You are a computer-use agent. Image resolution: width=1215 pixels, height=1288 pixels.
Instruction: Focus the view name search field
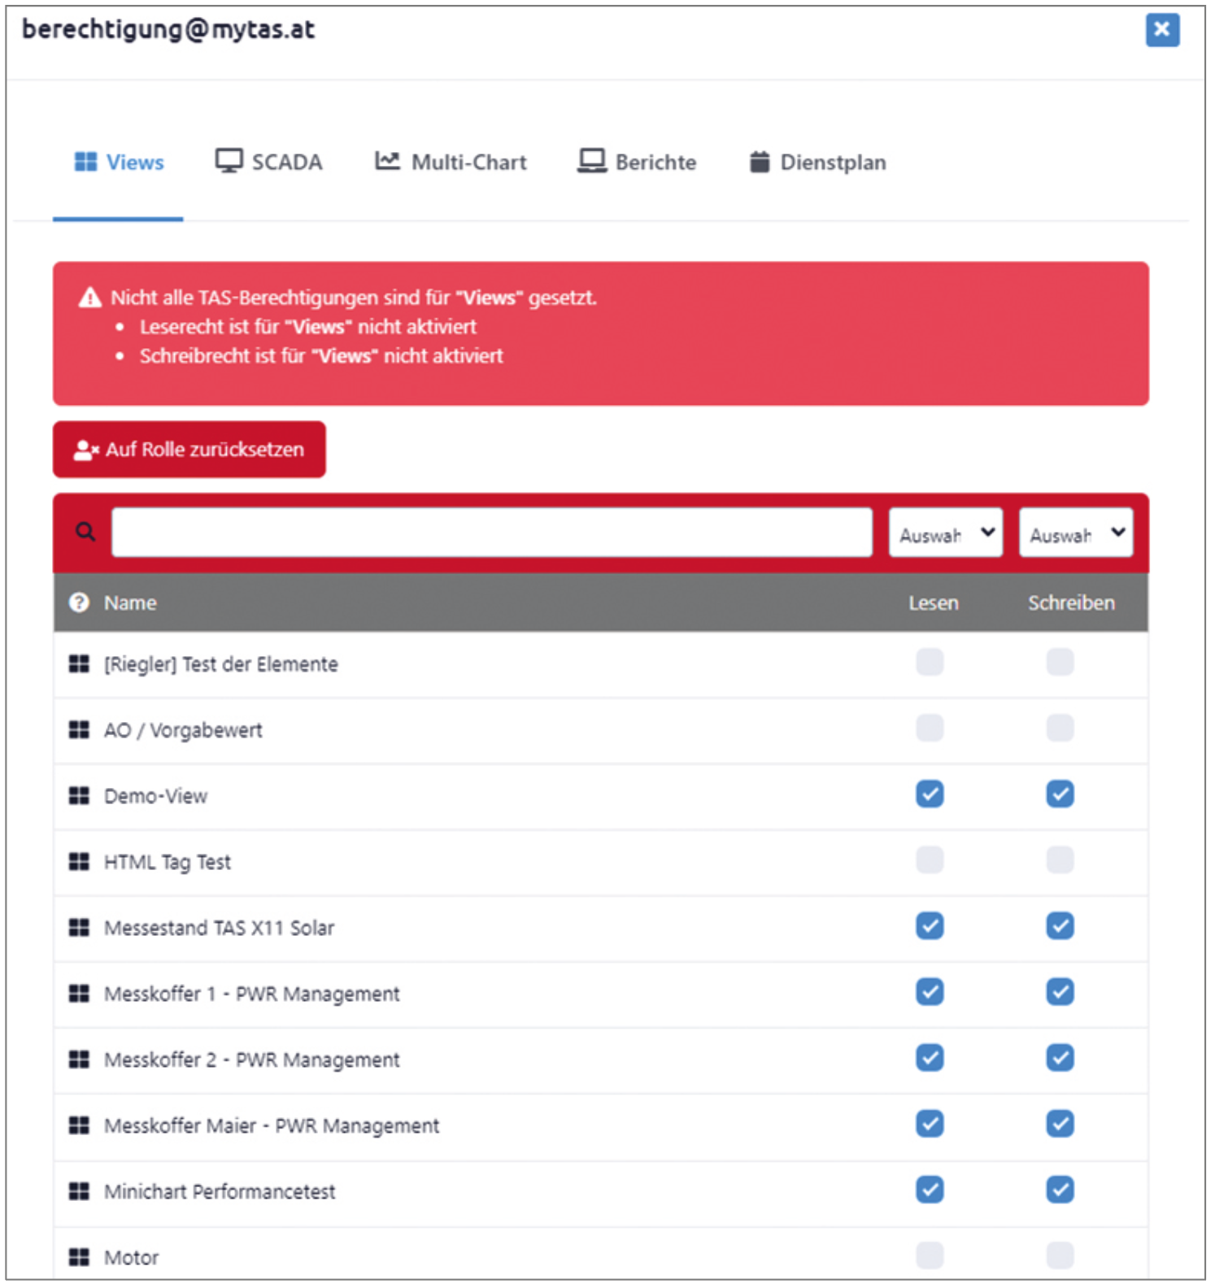coord(492,533)
